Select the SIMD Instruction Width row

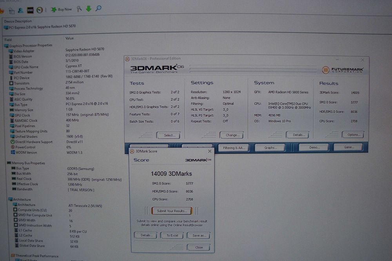pyautogui.click(x=43, y=225)
